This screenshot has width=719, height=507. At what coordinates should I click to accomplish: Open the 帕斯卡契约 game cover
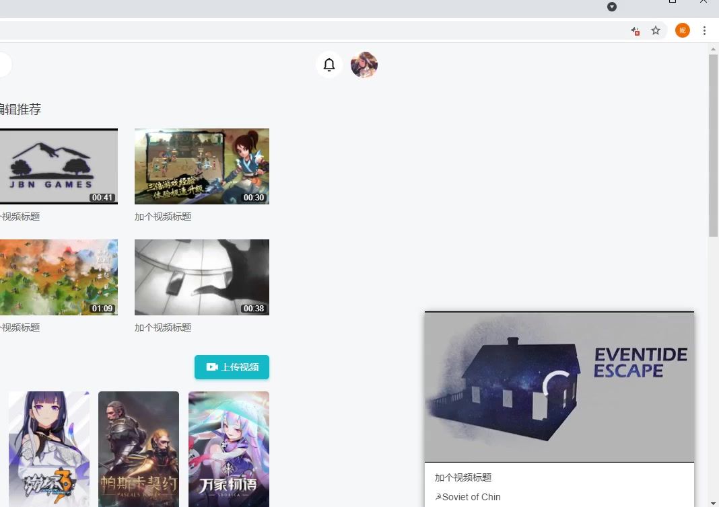[139, 448]
